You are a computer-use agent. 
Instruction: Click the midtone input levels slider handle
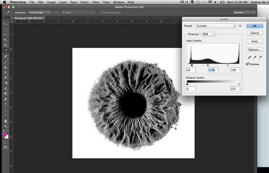tap(208, 65)
